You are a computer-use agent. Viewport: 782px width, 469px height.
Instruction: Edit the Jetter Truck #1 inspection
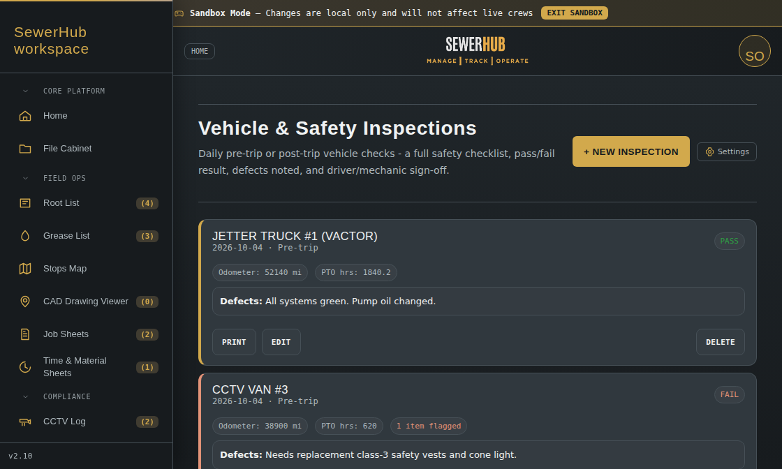pyautogui.click(x=281, y=342)
